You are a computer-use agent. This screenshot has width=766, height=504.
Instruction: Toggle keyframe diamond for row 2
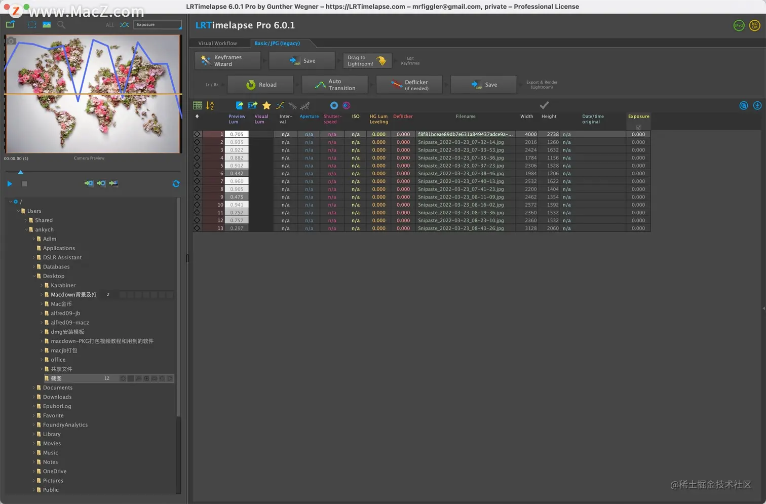(197, 142)
